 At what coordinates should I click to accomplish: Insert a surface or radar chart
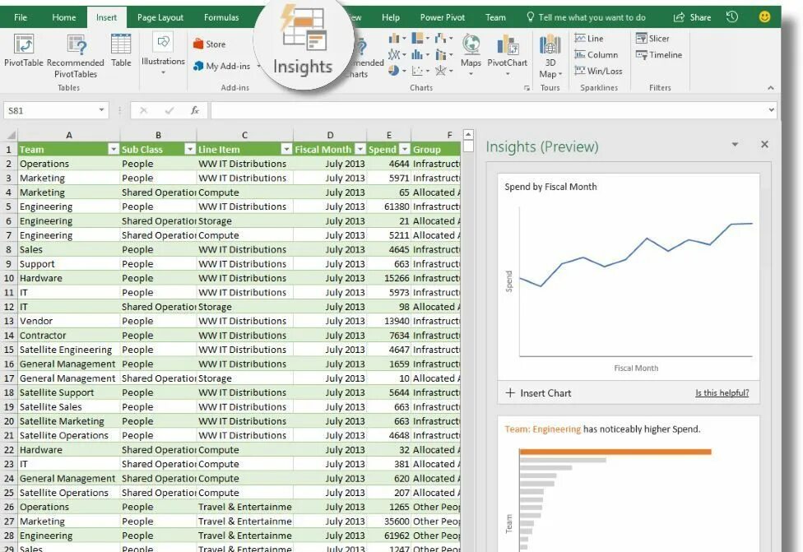[x=443, y=71]
